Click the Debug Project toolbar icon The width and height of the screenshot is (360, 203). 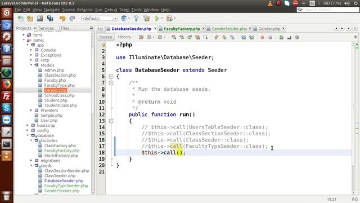pyautogui.click(x=170, y=19)
